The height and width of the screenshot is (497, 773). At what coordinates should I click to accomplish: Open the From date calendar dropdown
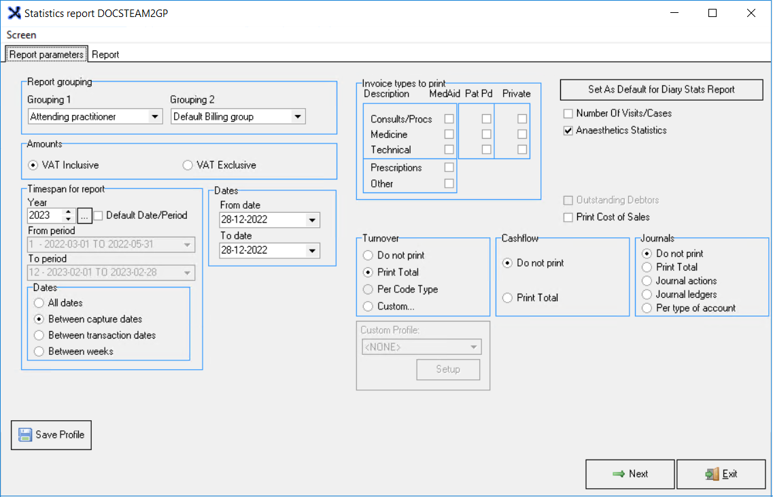click(x=312, y=220)
